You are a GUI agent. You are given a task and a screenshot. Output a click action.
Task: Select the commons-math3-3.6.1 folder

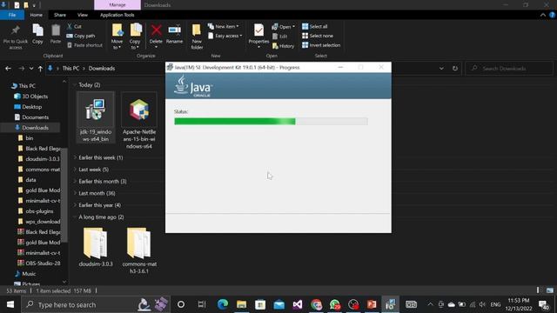point(139,250)
